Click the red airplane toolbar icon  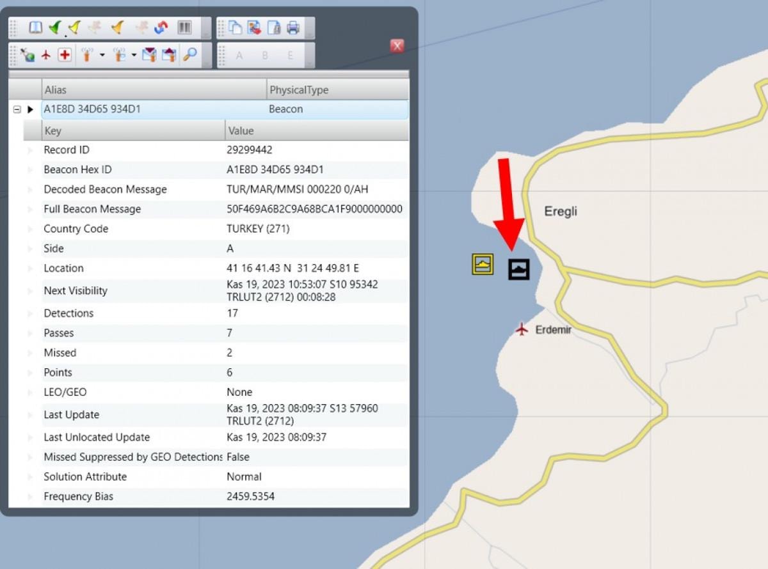(45, 56)
